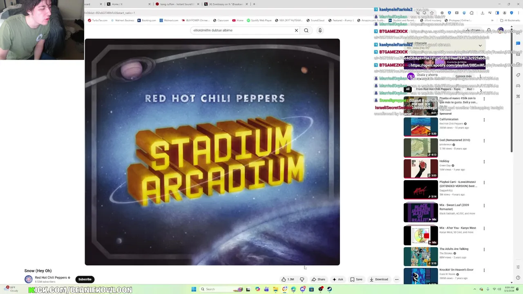
Task: Open the Windows Start button
Action: (194, 289)
